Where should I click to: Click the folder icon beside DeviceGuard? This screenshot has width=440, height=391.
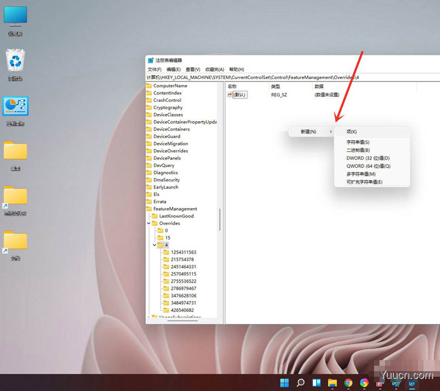coord(149,136)
